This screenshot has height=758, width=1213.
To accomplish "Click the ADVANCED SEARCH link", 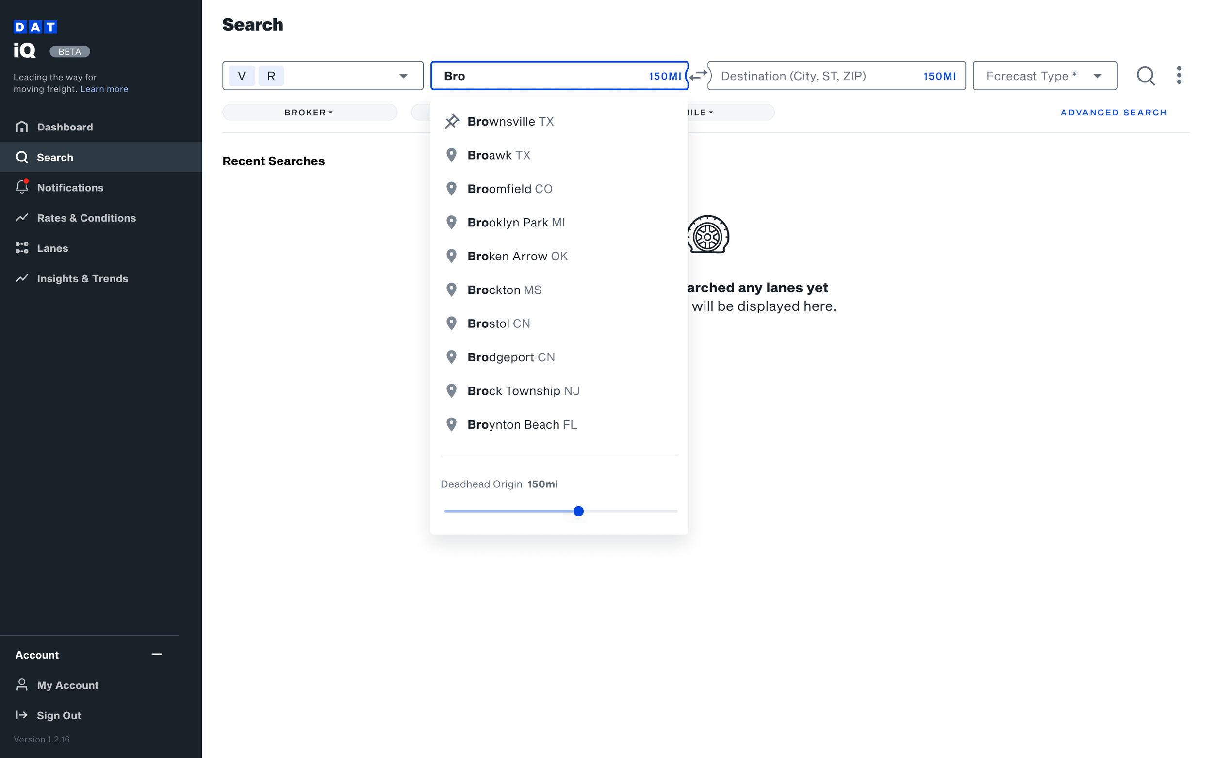I will (x=1113, y=113).
